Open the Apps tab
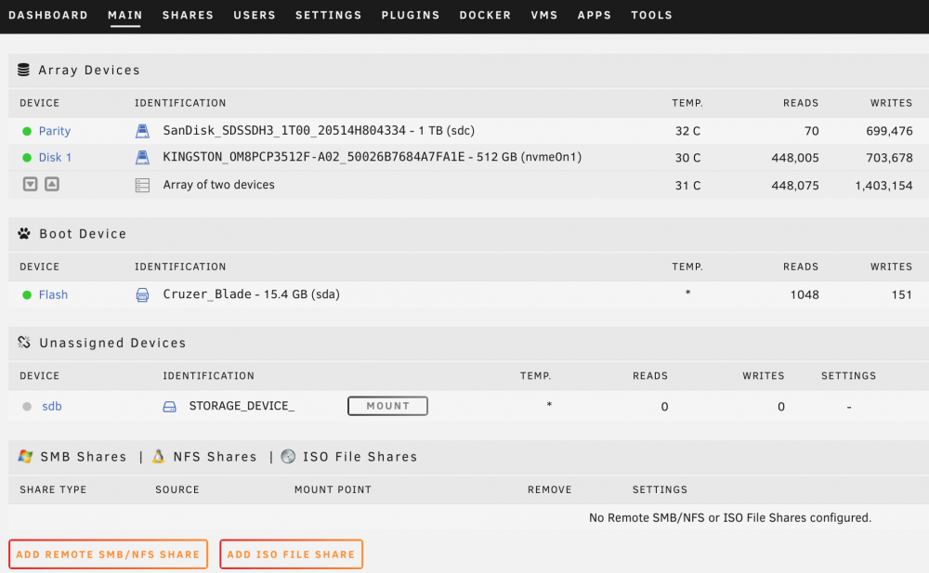The image size is (929, 573). point(595,15)
